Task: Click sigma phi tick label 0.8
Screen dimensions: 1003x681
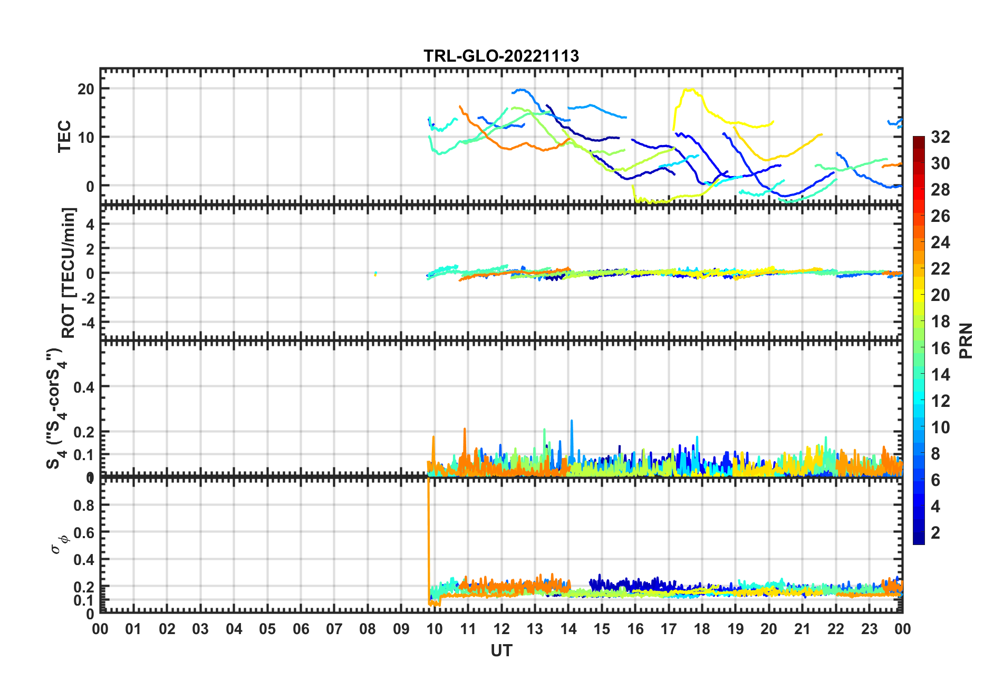Action: [84, 505]
